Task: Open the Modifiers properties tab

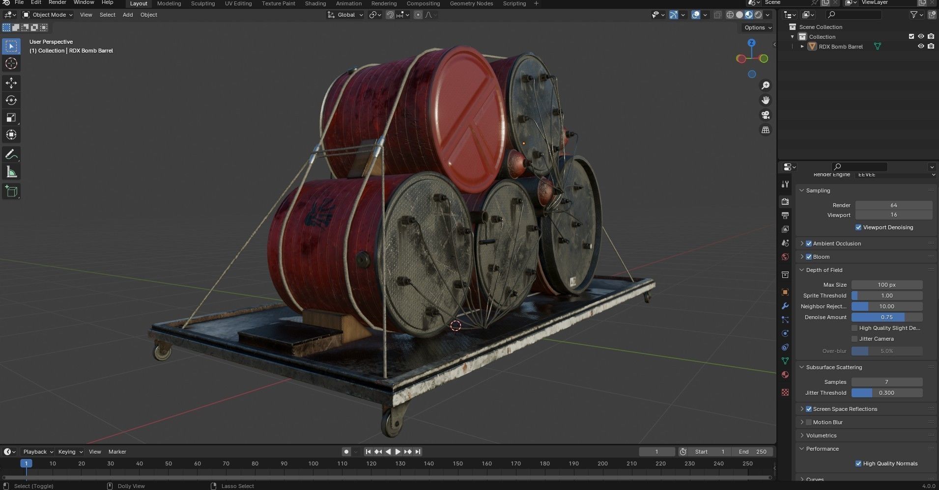Action: (785, 306)
